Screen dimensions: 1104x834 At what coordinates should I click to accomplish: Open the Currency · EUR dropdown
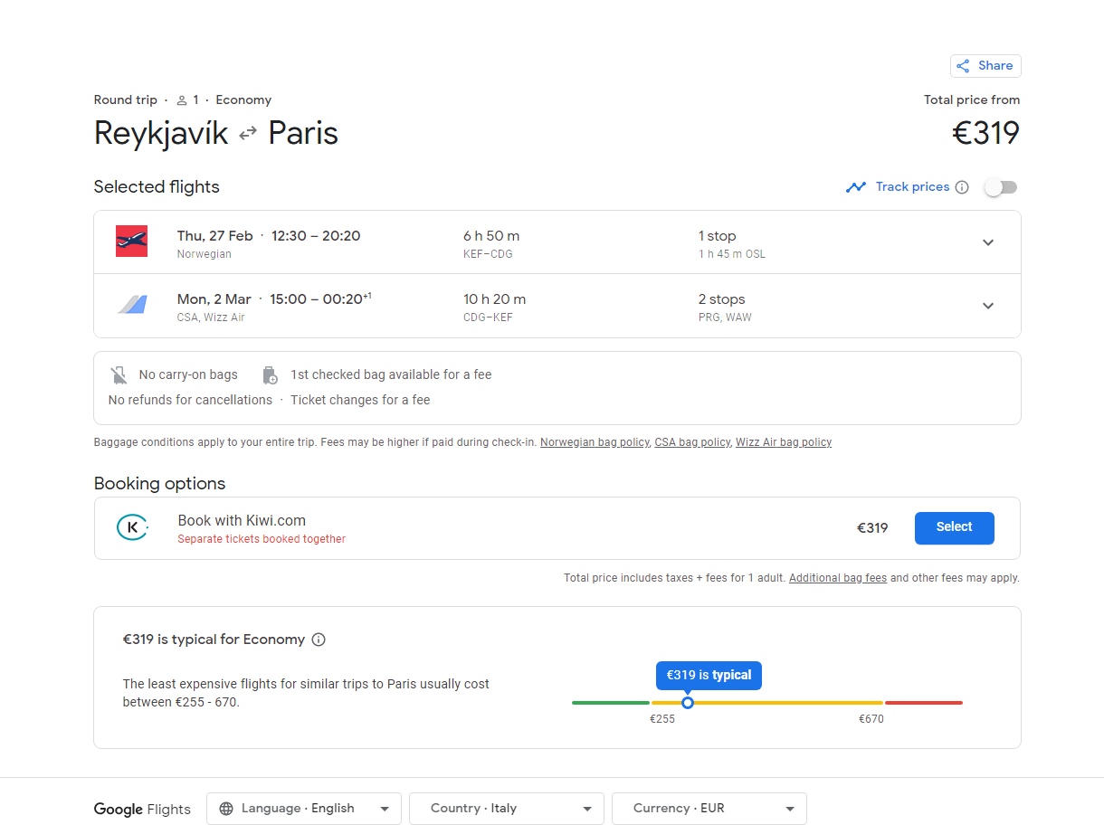pyautogui.click(x=709, y=809)
